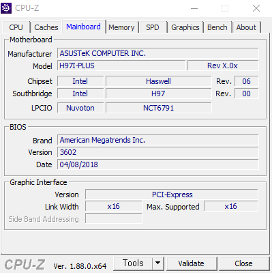
Task: Select the Mainboard tab
Action: tap(83, 27)
